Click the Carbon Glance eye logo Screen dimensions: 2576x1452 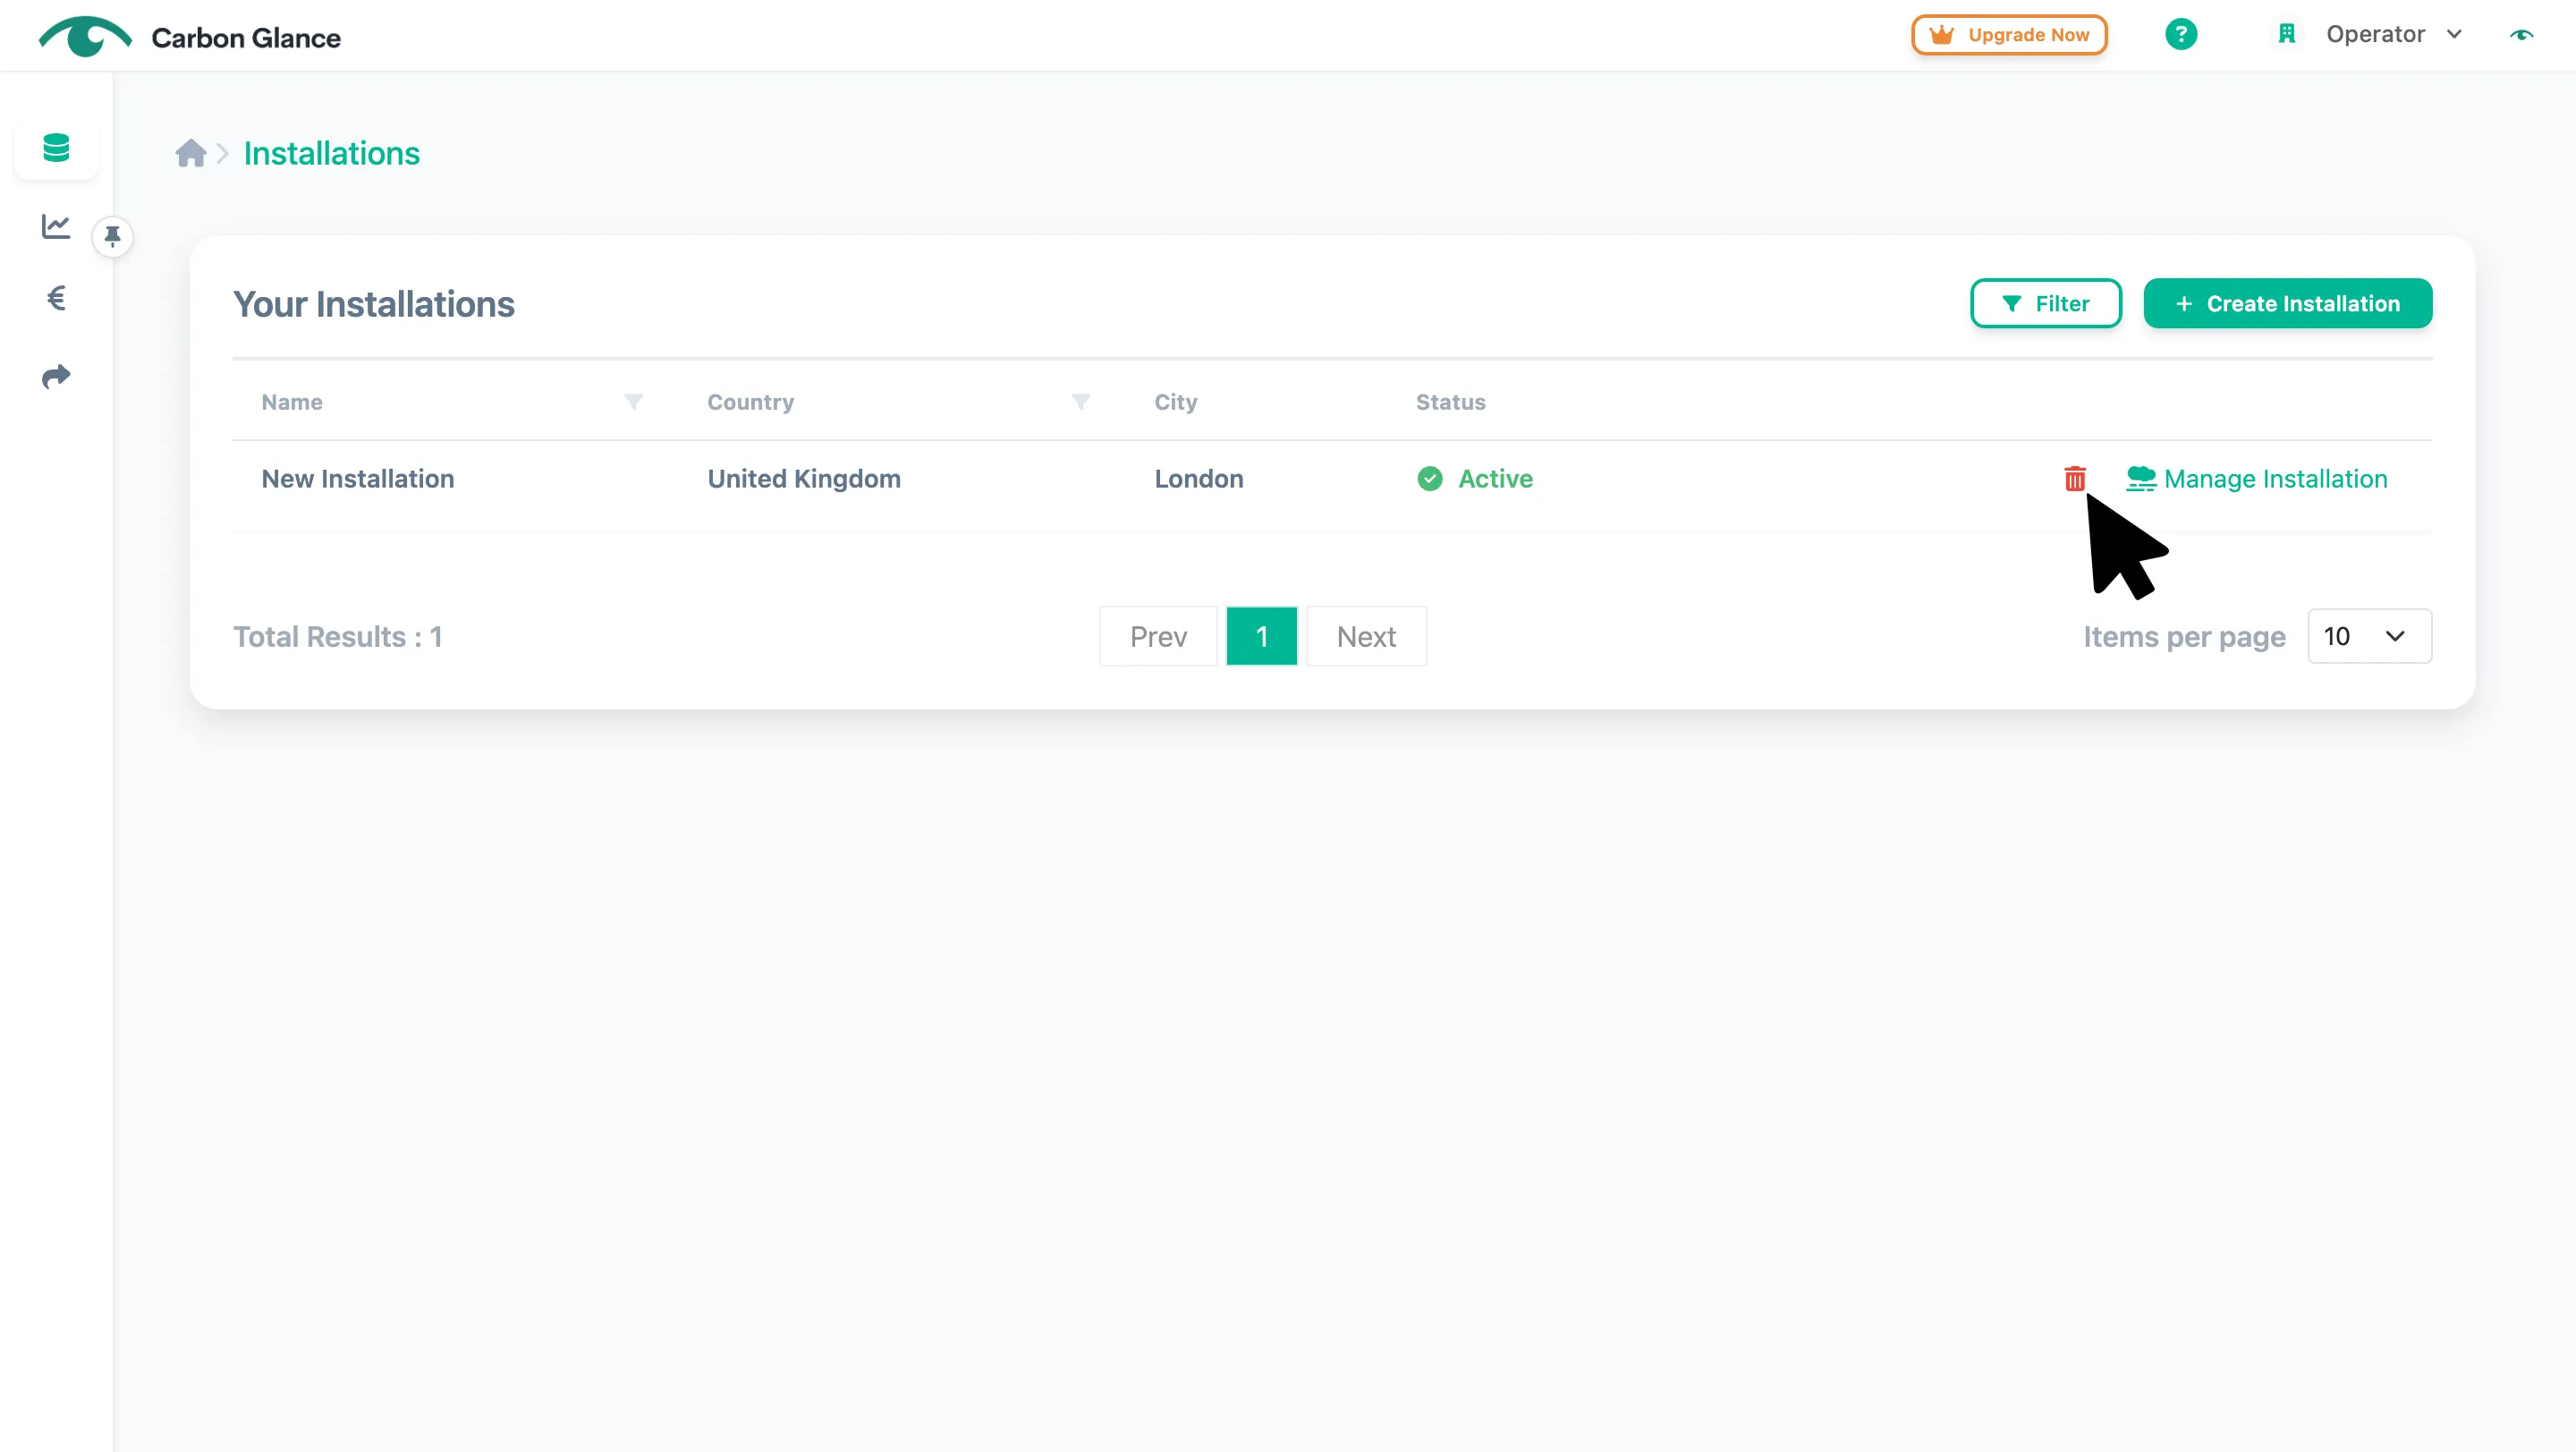point(85,37)
